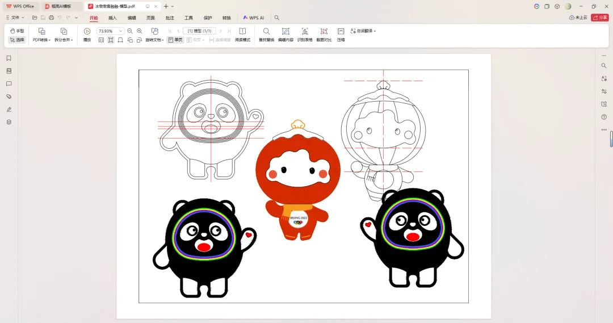Screen dimensions: 613x323
Task: Open the attachments paperclip panel
Action: tap(9, 97)
